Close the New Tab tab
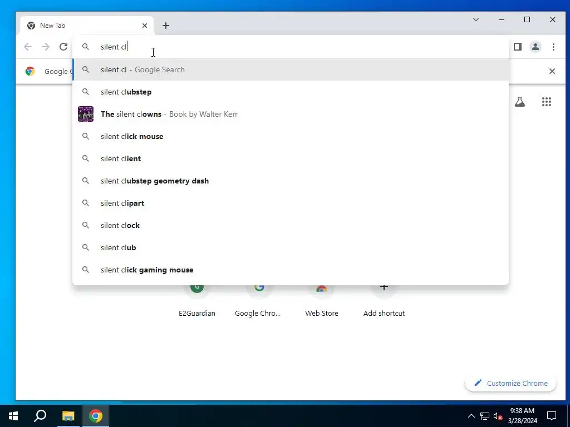This screenshot has height=427, width=570. pos(145,26)
